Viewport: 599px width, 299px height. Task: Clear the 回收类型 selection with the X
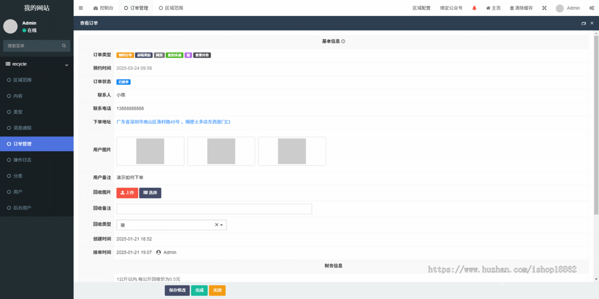pos(217,225)
